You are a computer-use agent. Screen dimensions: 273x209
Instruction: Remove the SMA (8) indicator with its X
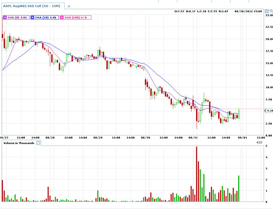pyautogui.click(x=5, y=17)
